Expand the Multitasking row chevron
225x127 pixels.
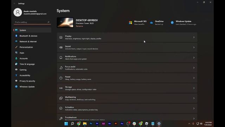click(194, 98)
